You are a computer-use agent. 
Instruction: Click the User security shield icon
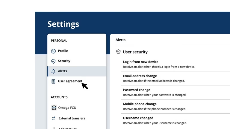point(118,52)
